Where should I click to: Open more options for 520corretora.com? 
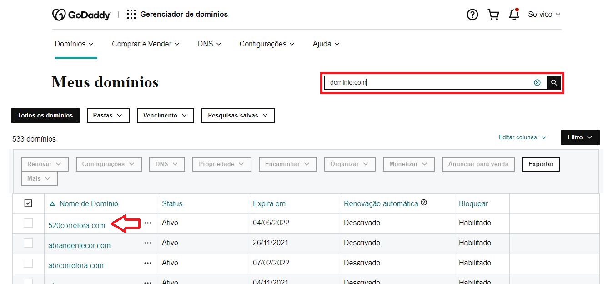[x=148, y=223]
